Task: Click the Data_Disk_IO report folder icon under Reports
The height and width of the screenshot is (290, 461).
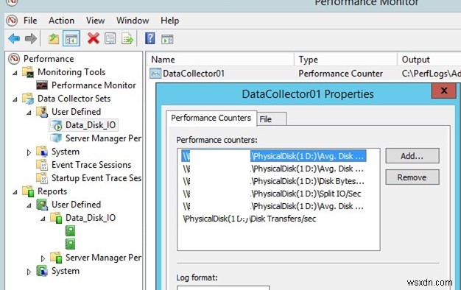Action: click(56, 218)
